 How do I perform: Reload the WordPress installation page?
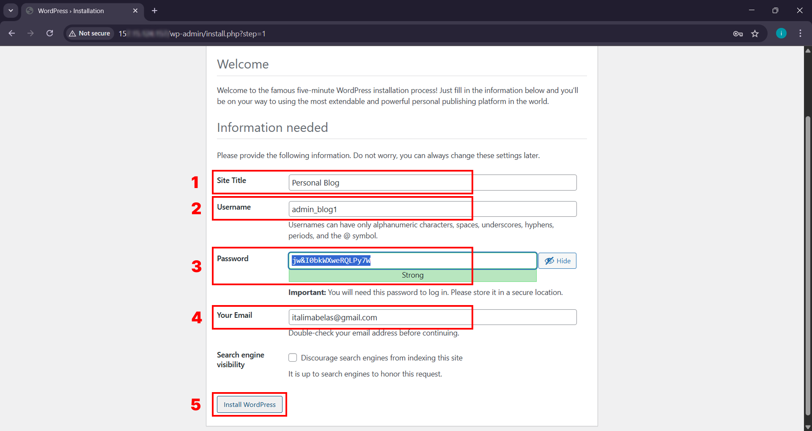(49, 33)
